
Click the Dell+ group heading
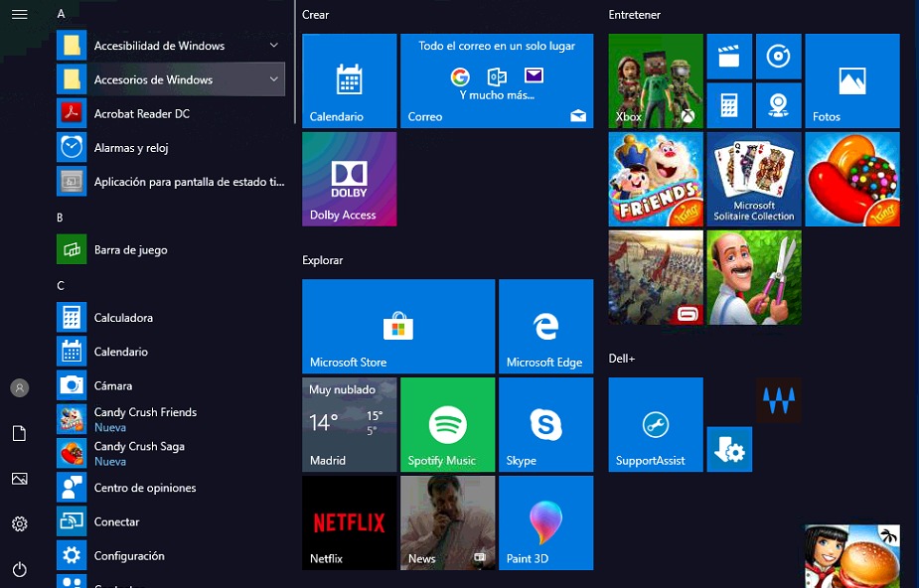tap(622, 358)
